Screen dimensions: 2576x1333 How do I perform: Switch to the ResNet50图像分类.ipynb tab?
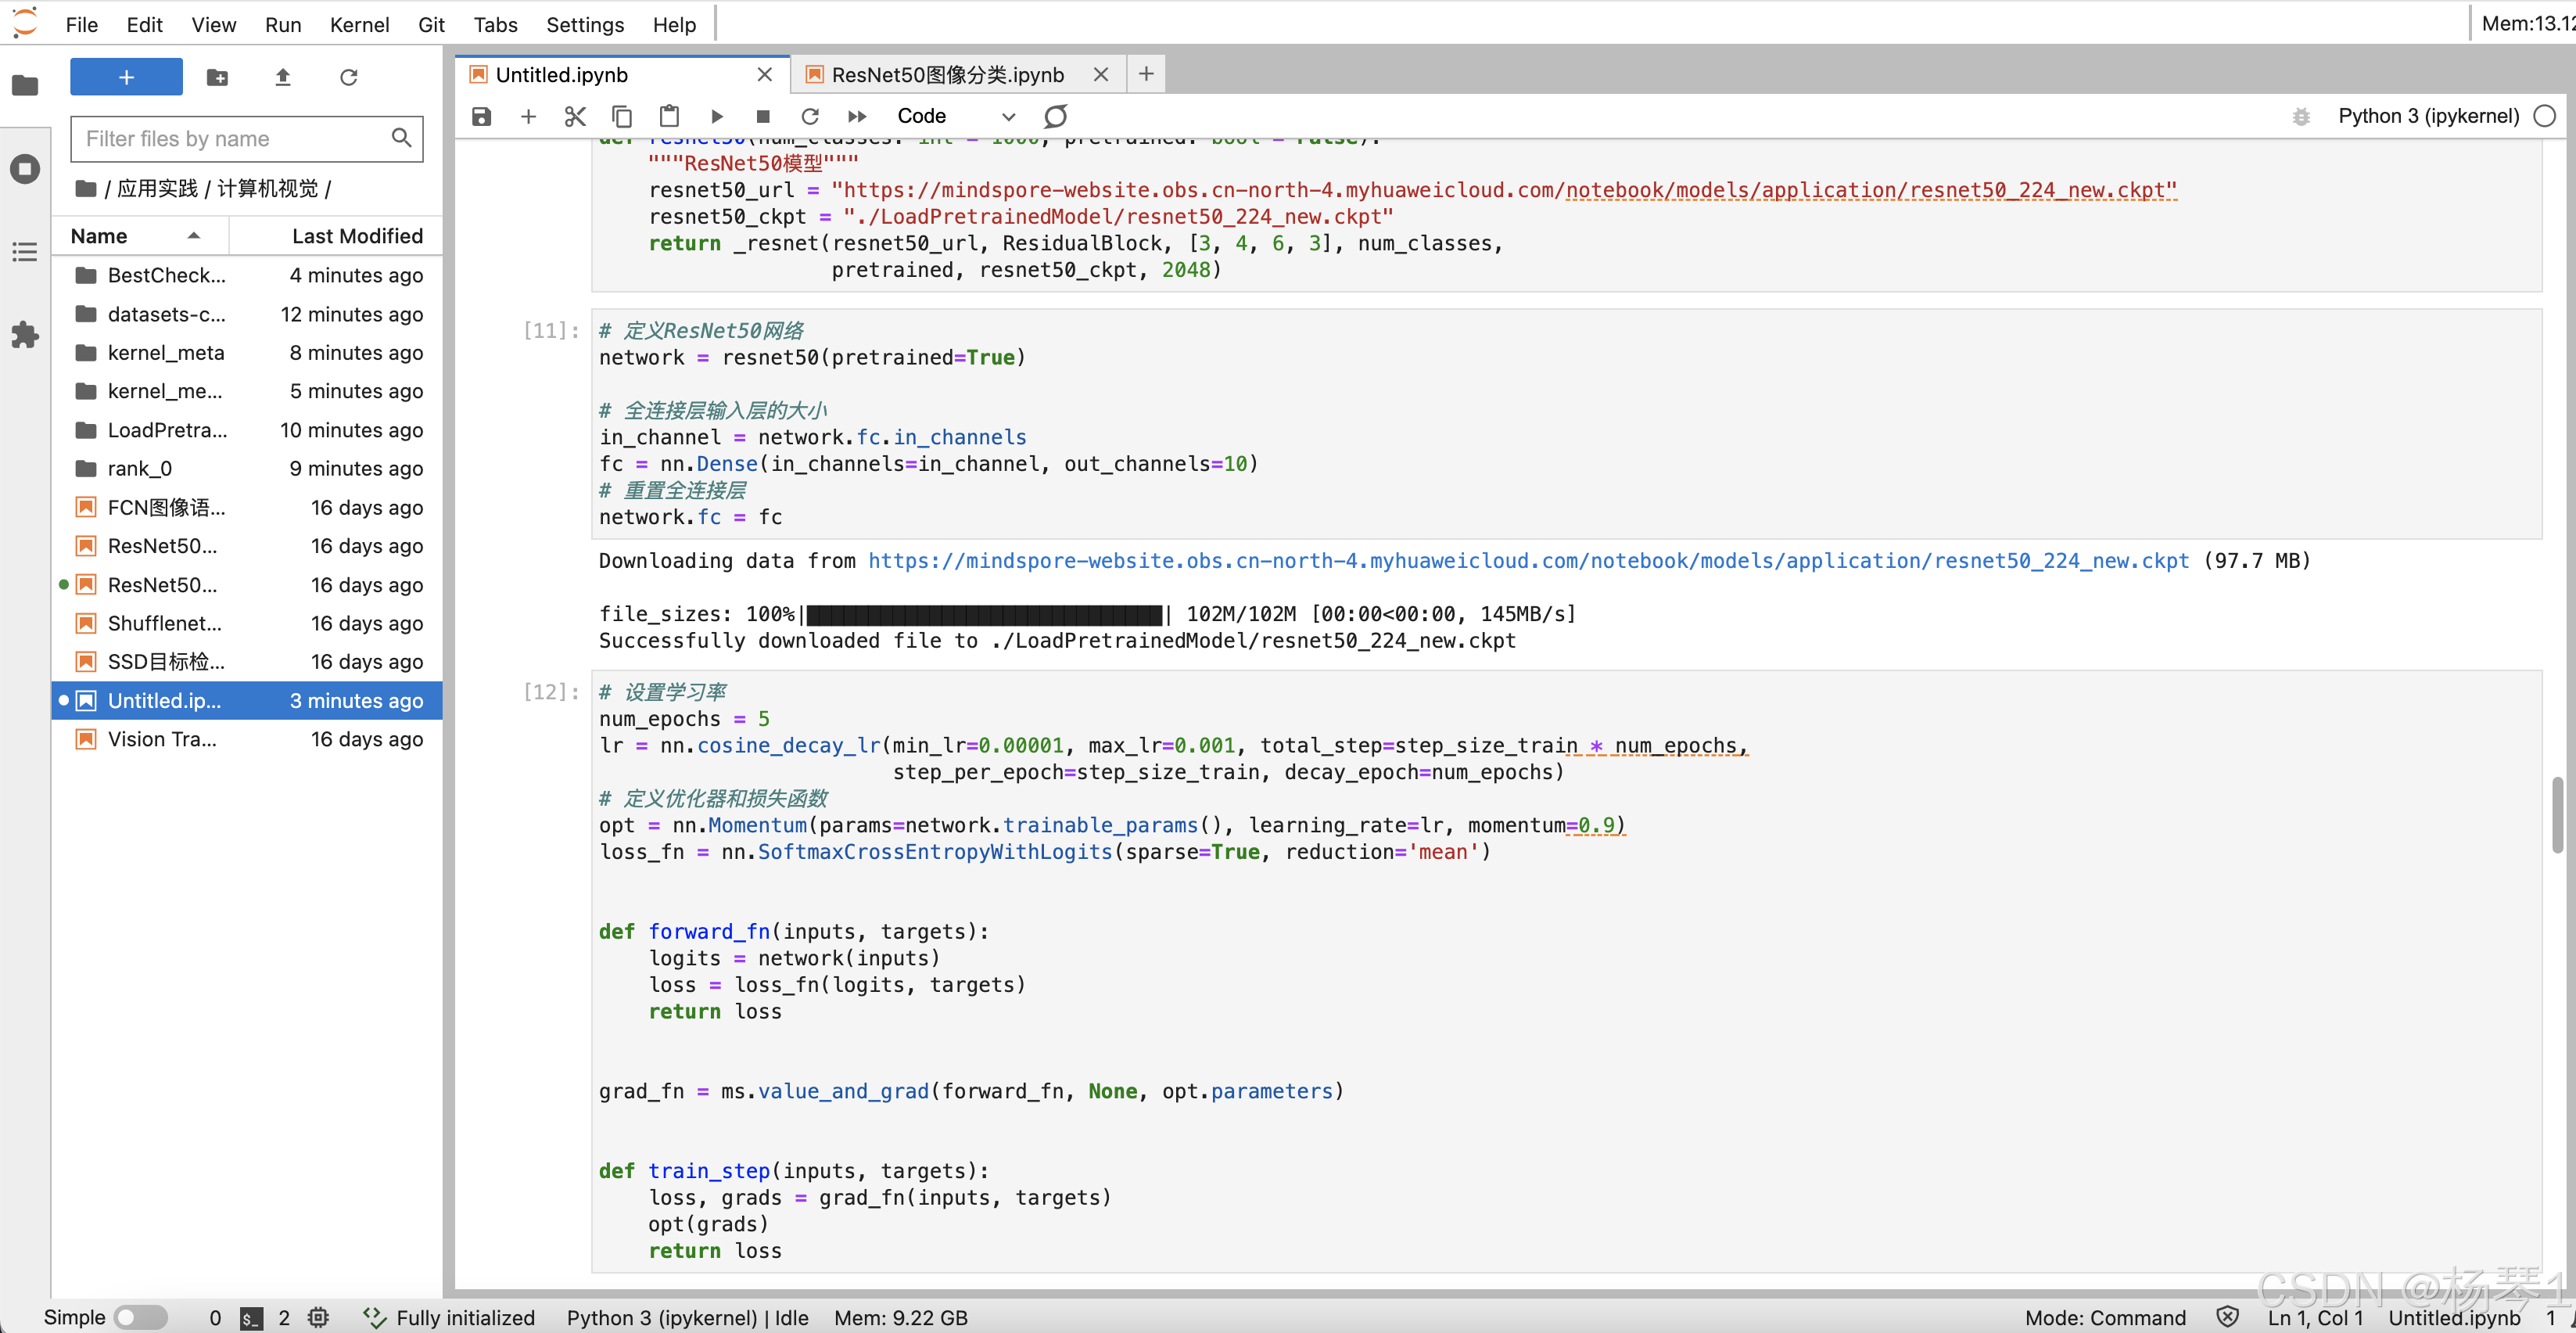click(947, 75)
